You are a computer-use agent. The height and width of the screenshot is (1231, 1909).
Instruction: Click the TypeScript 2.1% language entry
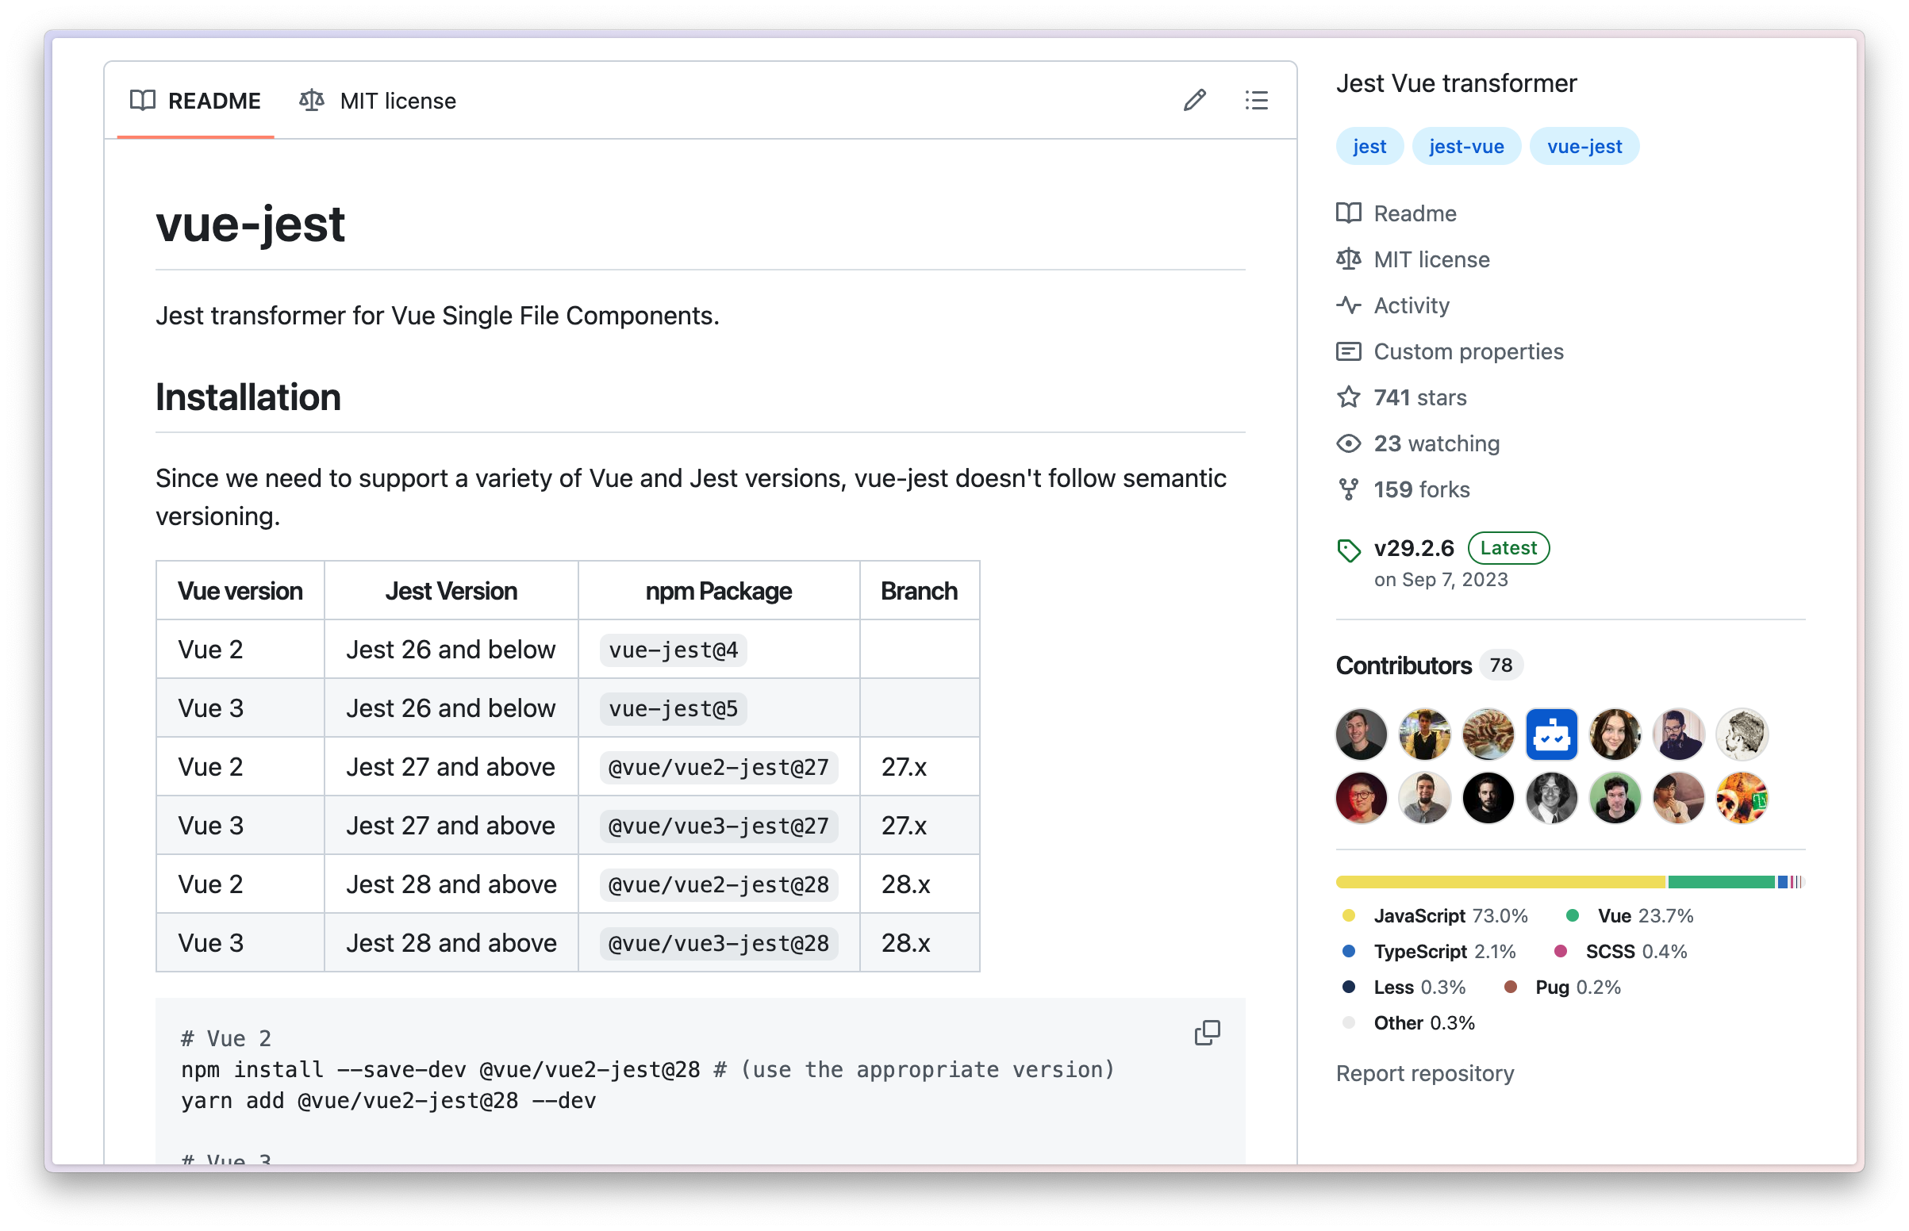click(x=1427, y=951)
